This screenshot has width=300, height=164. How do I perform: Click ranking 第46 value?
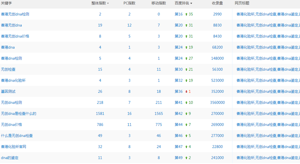point(178,136)
